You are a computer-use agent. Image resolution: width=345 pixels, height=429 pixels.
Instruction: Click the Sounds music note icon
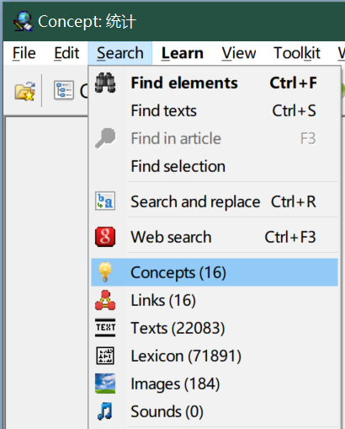point(105,411)
